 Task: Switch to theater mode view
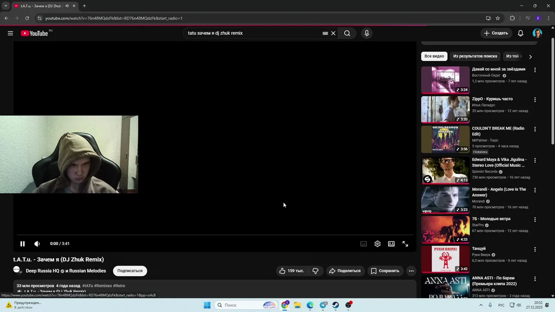tap(392, 244)
